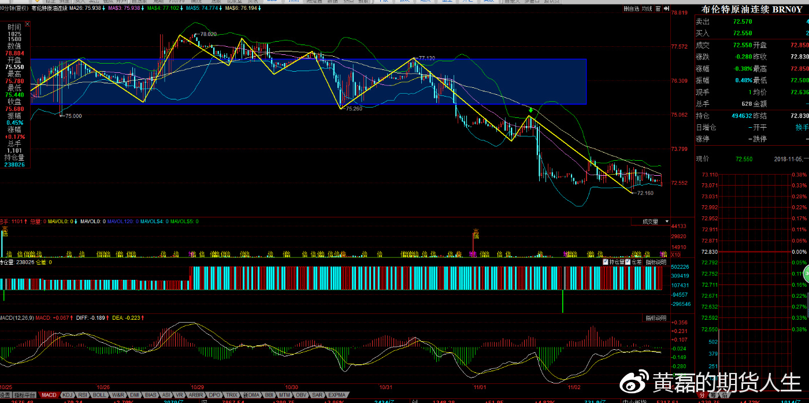
Task: Open 指标说明 in the open-interest panel
Action: 656,262
